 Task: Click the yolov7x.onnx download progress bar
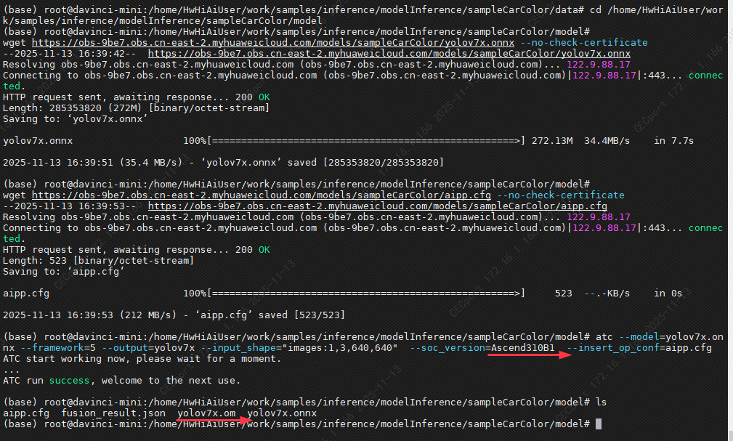366,141
